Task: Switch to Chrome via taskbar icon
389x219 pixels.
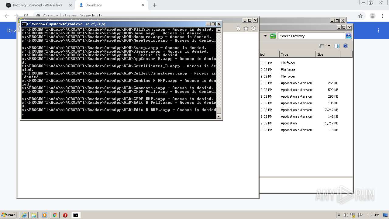Action: [55, 215]
